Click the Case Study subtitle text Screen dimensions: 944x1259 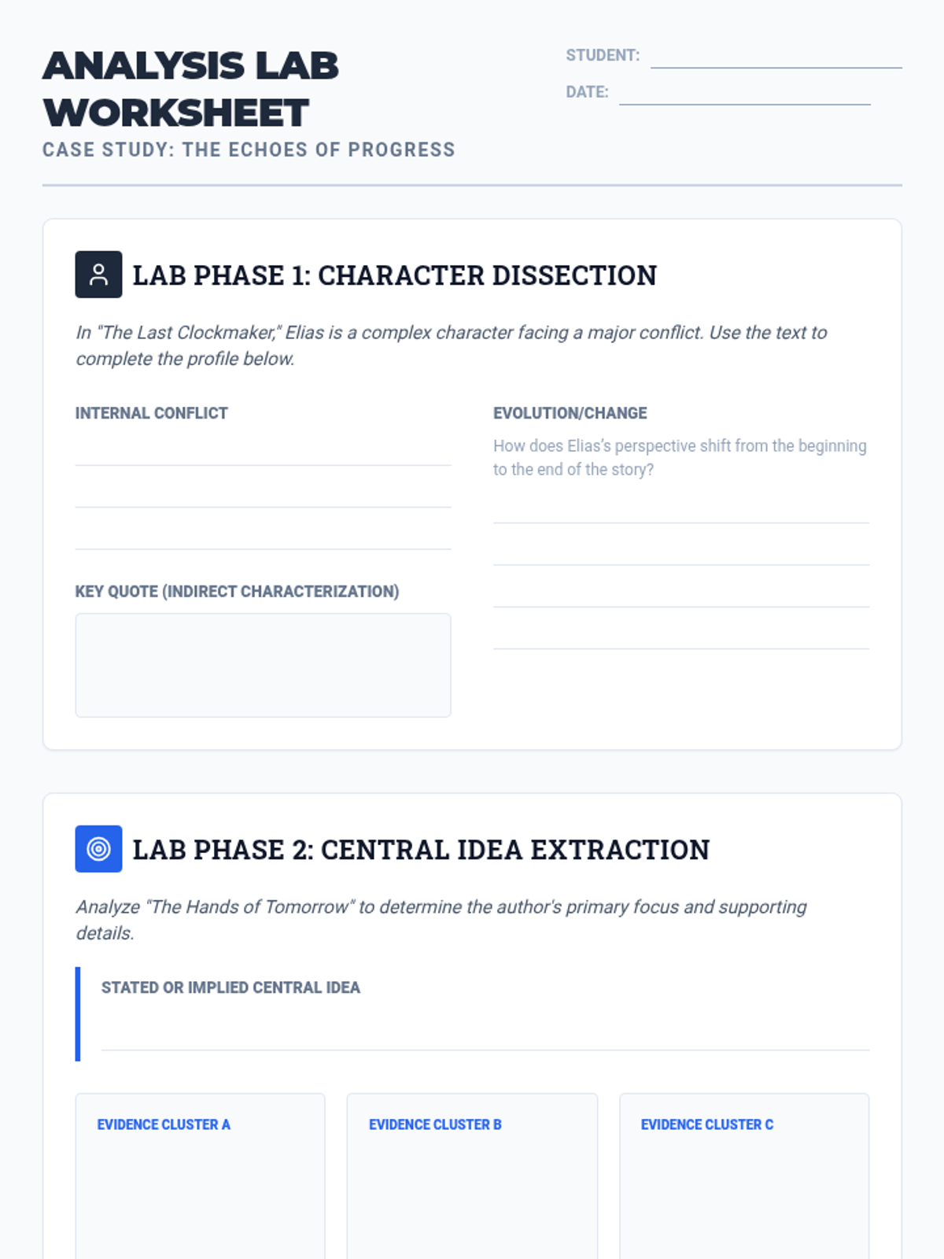(249, 150)
